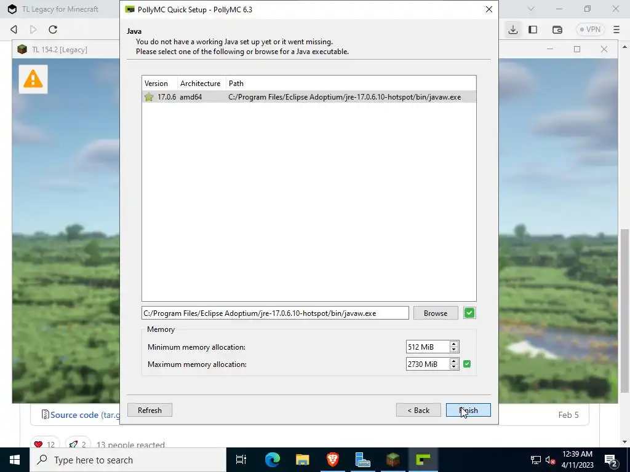This screenshot has width=630, height=472.
Task: Open the notification center with 2 notifications
Action: [x=610, y=460]
